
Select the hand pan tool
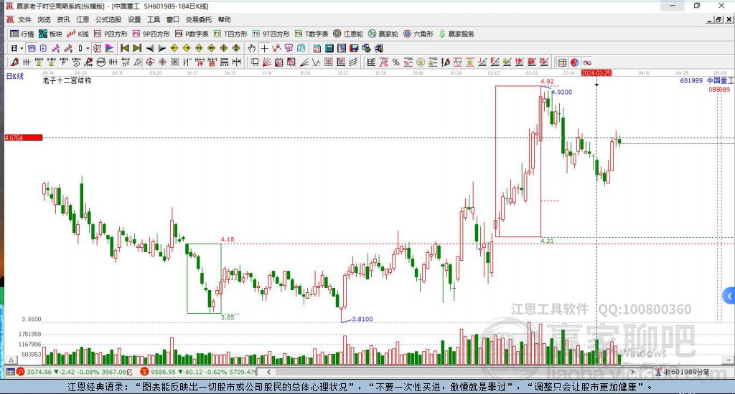tap(252, 48)
